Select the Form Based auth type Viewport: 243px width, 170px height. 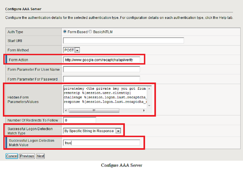click(65, 32)
